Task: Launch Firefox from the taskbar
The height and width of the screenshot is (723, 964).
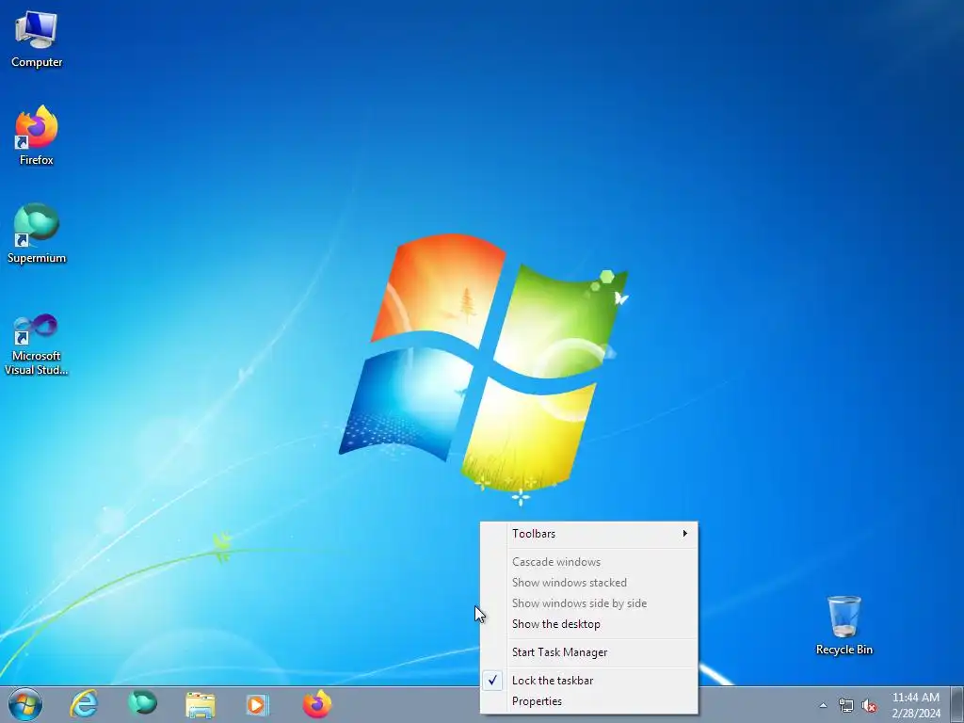Action: (316, 704)
